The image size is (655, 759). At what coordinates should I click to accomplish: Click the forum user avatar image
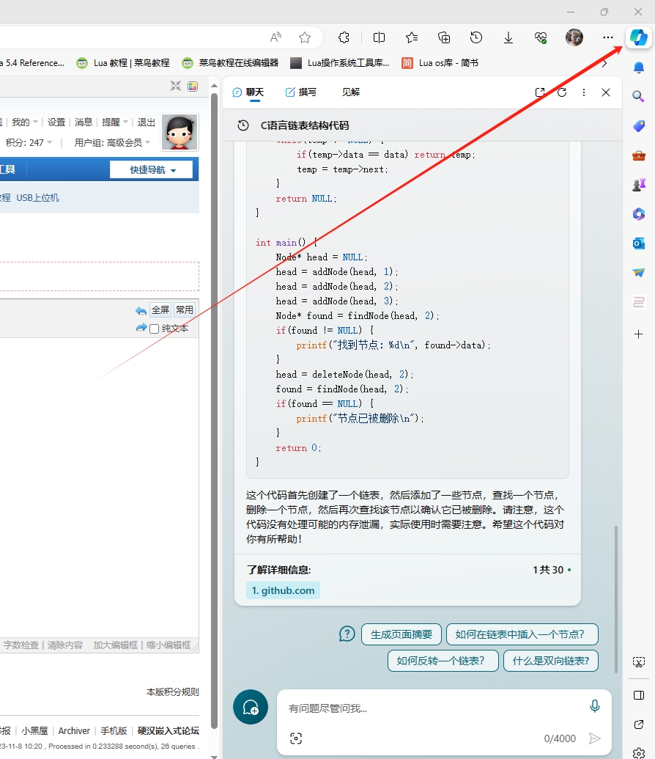pos(180,132)
